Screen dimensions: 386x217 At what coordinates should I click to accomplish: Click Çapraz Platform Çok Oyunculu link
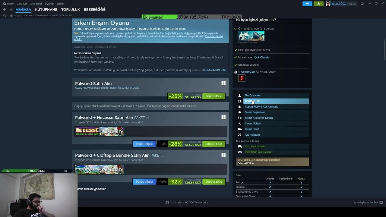coord(261,107)
